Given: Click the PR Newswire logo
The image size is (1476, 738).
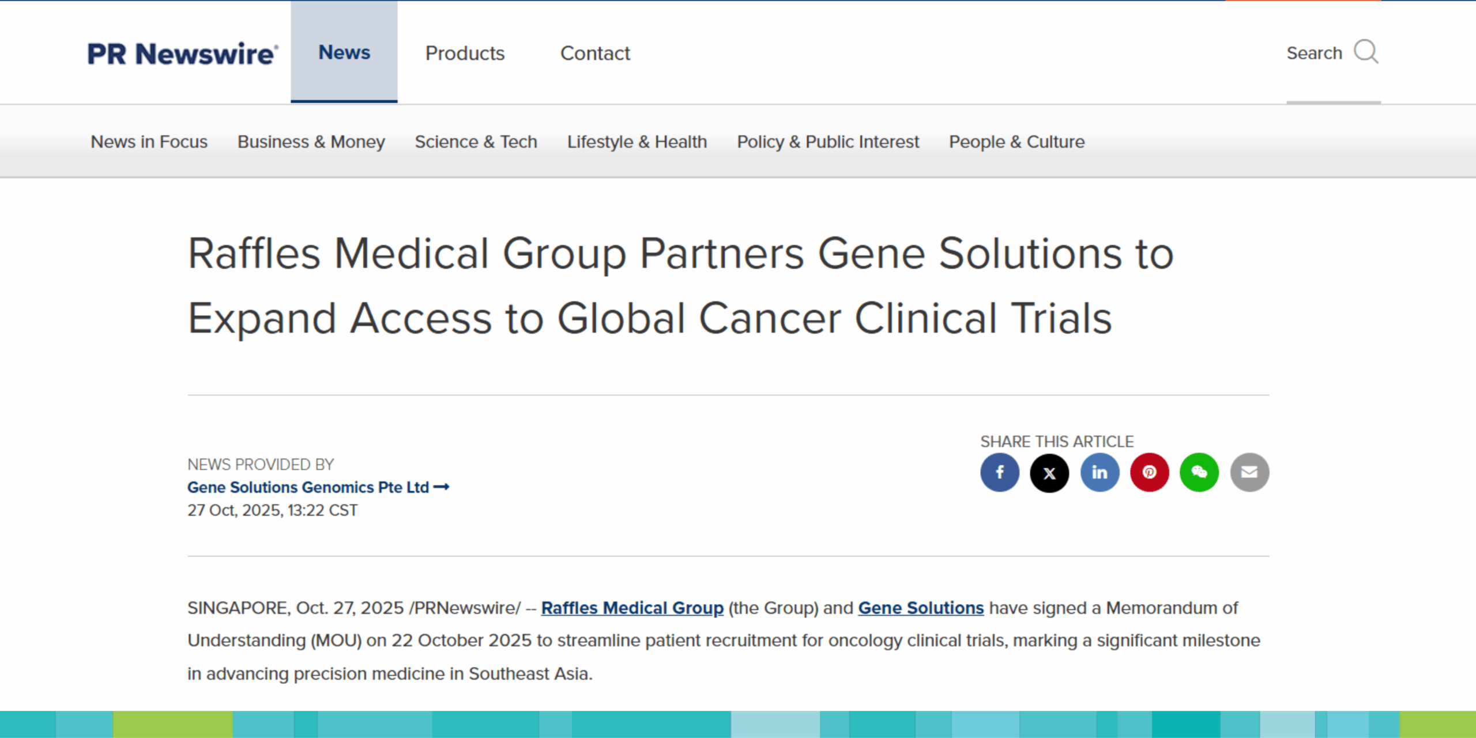Looking at the screenshot, I should click(x=182, y=52).
